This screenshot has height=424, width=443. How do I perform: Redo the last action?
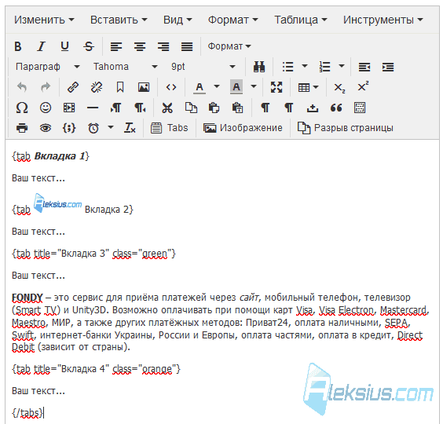coord(46,87)
